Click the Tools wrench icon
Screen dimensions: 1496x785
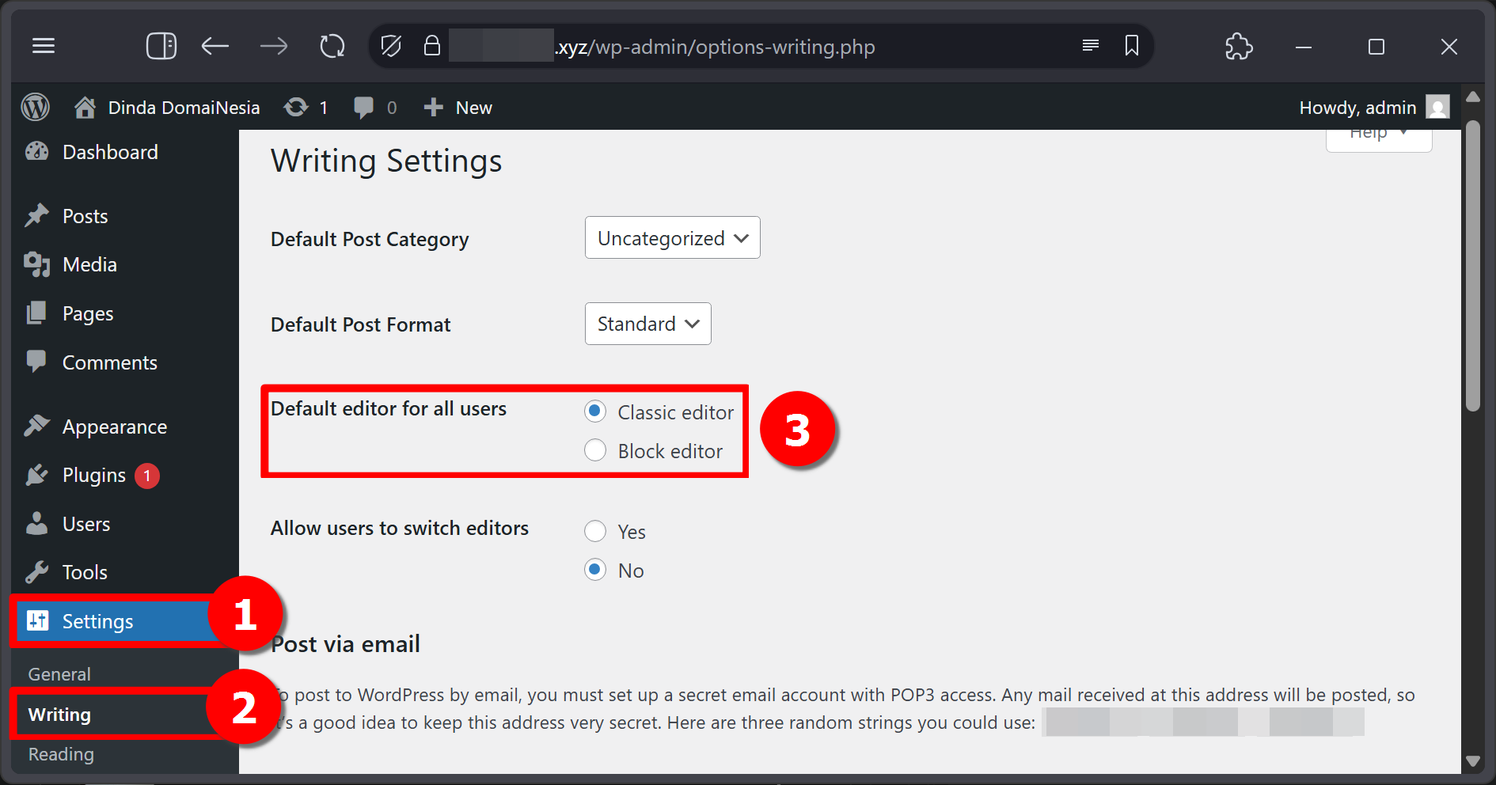point(36,572)
